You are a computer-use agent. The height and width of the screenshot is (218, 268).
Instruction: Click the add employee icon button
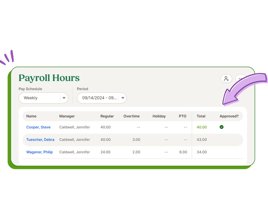[226, 79]
